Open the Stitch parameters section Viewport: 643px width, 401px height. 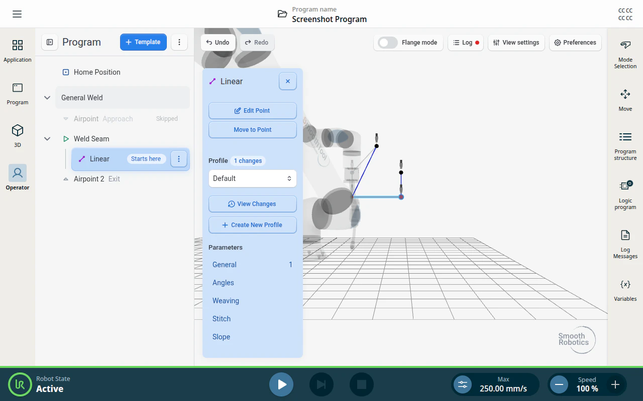pos(253,319)
